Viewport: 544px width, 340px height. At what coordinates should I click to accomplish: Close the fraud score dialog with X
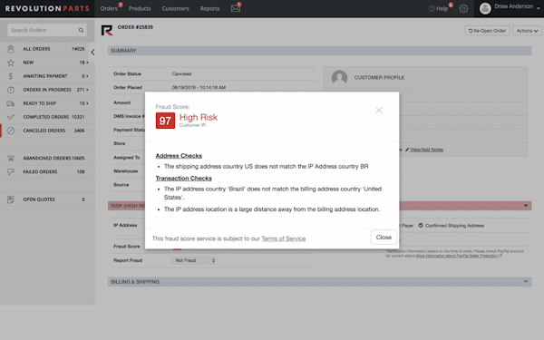coord(378,111)
